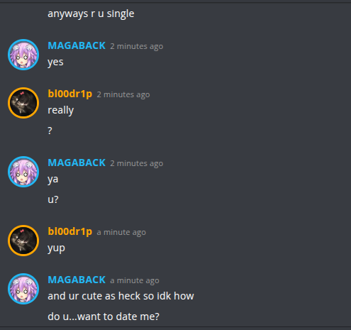This screenshot has width=351, height=330.
Task: Open bl00dr1p's avatar beside the 'really' message
Action: coord(23,103)
